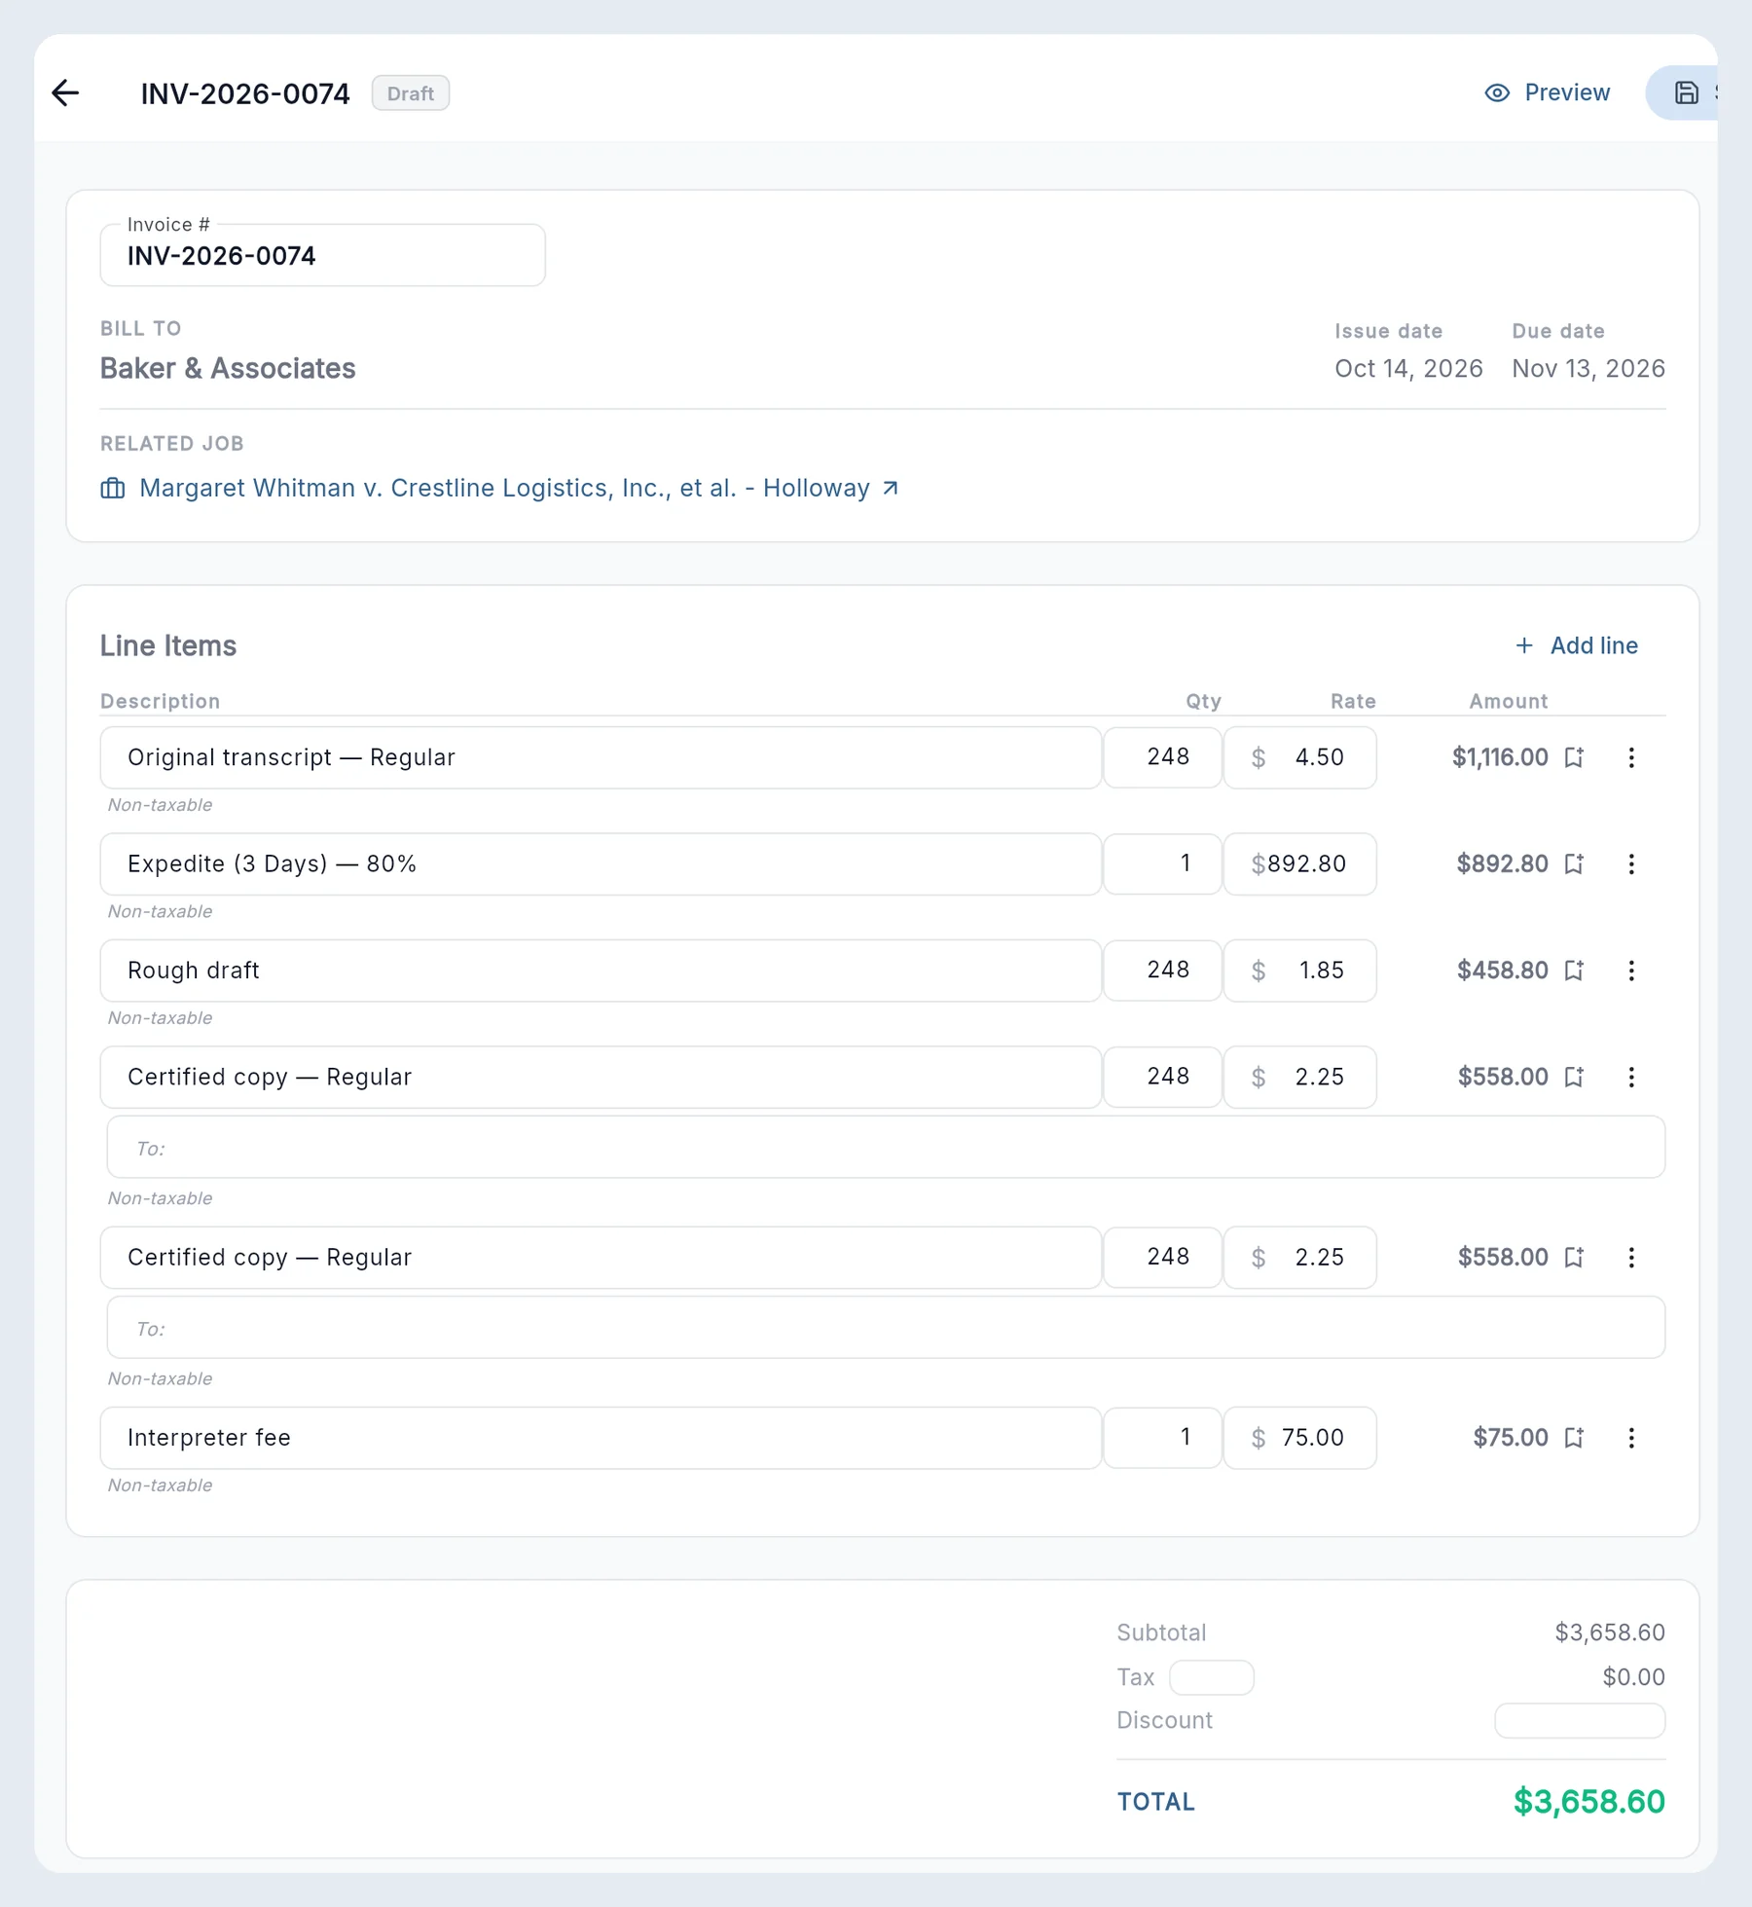The width and height of the screenshot is (1752, 1907).
Task: Click the Discount input box
Action: pyautogui.click(x=1579, y=1720)
